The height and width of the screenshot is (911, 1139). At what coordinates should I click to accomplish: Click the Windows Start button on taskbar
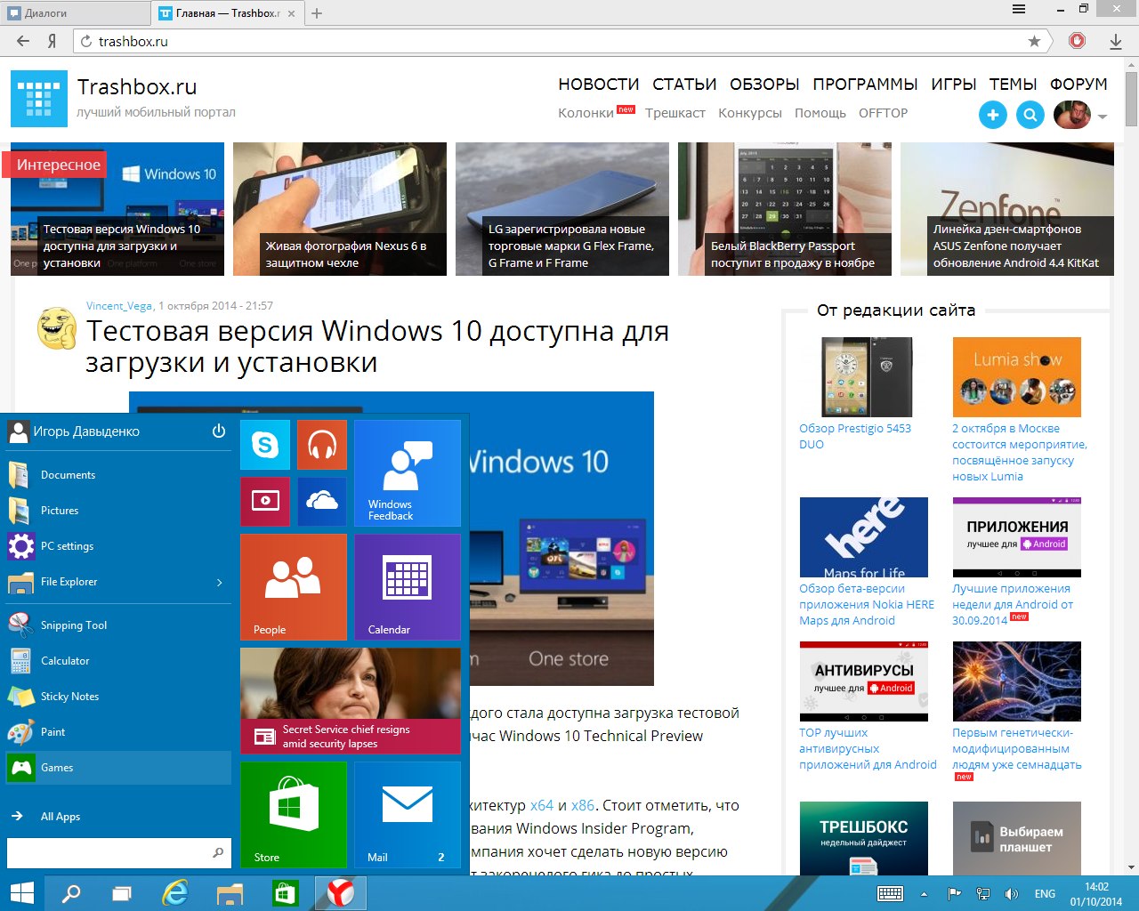click(x=21, y=893)
